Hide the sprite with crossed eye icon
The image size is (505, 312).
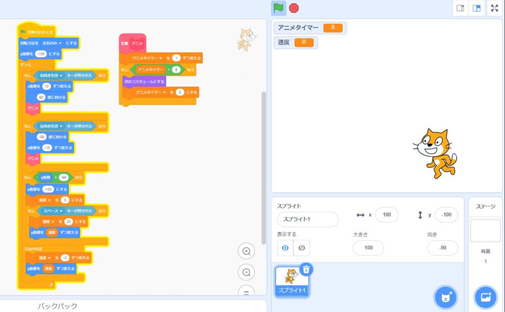click(302, 248)
